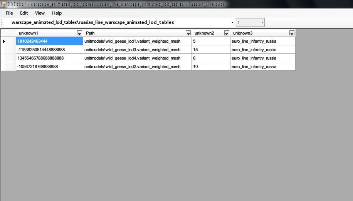Click the toolbar grip handle left of table path

click(2, 23)
